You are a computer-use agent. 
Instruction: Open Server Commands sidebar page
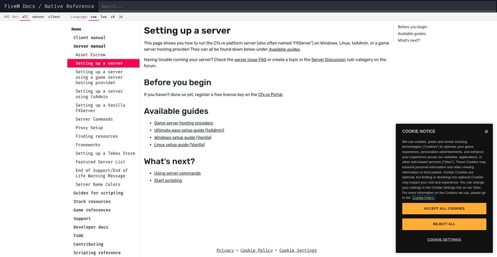click(94, 119)
